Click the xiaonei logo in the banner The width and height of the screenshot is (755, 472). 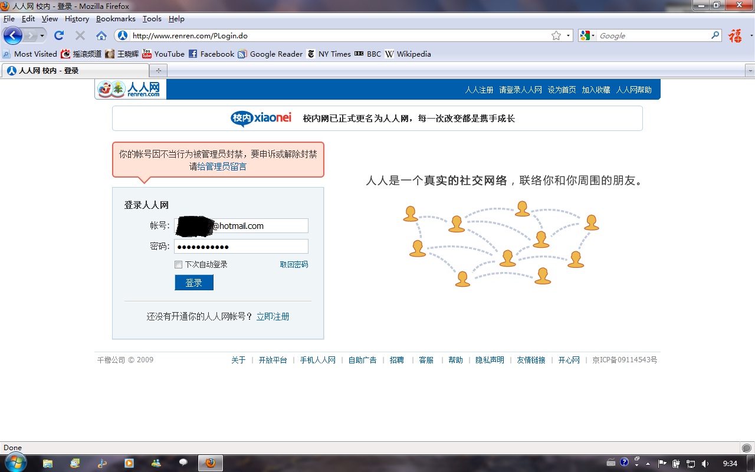point(261,118)
